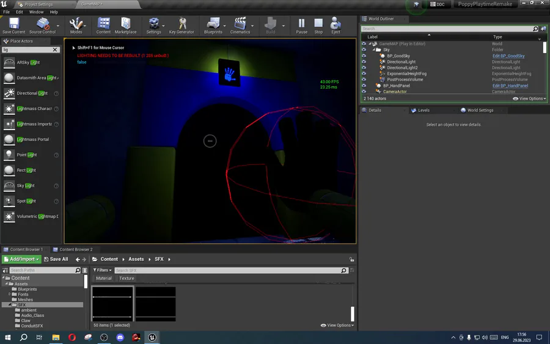Open Discord from Windows taskbar
The width and height of the screenshot is (550, 344).
pyautogui.click(x=120, y=337)
